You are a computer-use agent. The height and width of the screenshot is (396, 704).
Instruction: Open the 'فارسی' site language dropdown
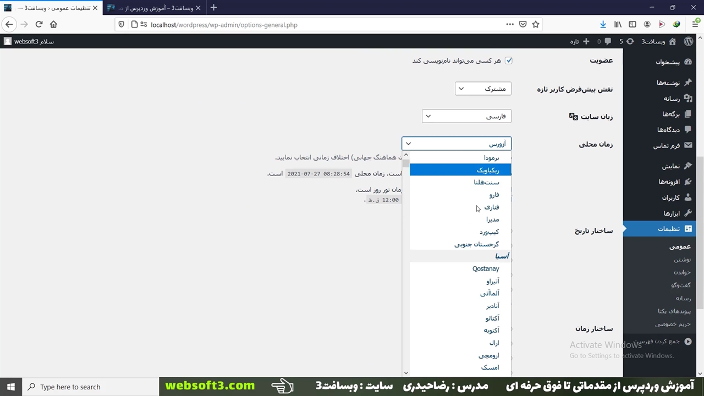(x=466, y=116)
